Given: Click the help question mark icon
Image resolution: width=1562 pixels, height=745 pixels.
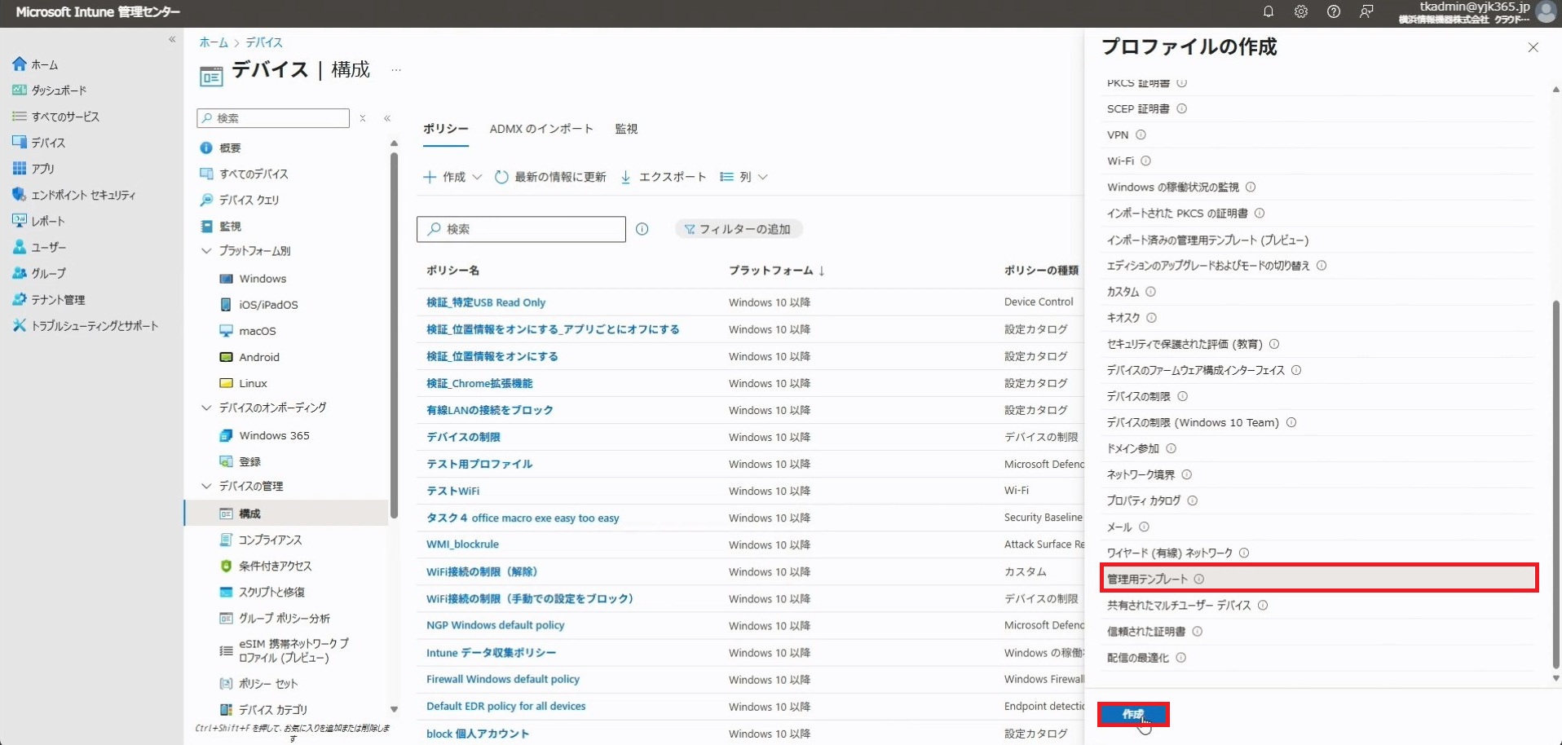Looking at the screenshot, I should point(1333,11).
